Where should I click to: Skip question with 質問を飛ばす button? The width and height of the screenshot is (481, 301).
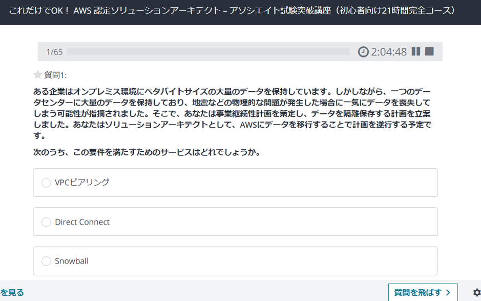click(422, 292)
